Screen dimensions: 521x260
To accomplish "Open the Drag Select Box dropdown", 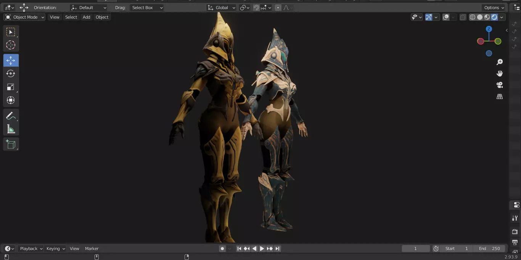I will click(146, 8).
